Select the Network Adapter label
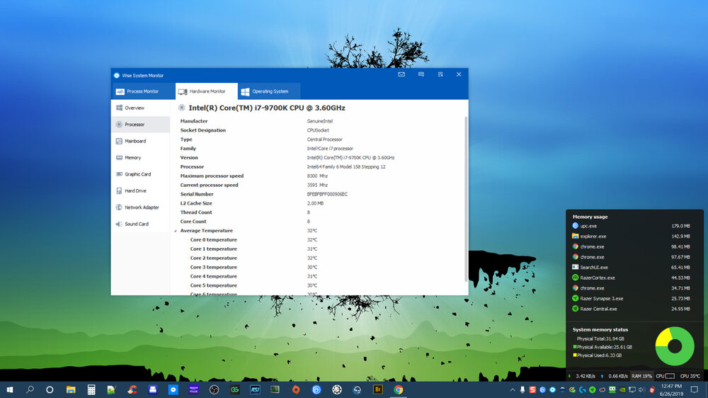708x398 pixels. 142,207
